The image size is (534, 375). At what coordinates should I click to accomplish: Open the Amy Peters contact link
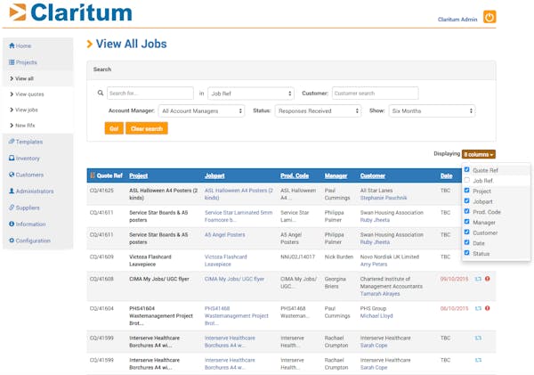(374, 265)
